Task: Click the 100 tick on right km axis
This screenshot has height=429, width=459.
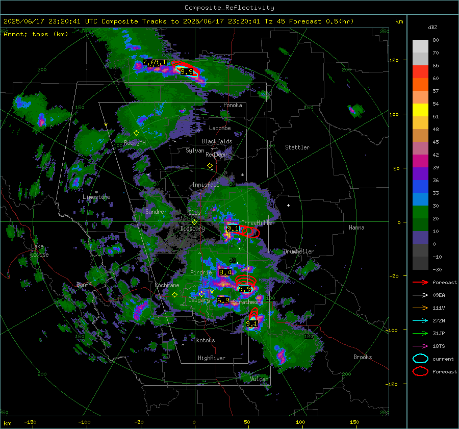Action: pyautogui.click(x=394, y=114)
